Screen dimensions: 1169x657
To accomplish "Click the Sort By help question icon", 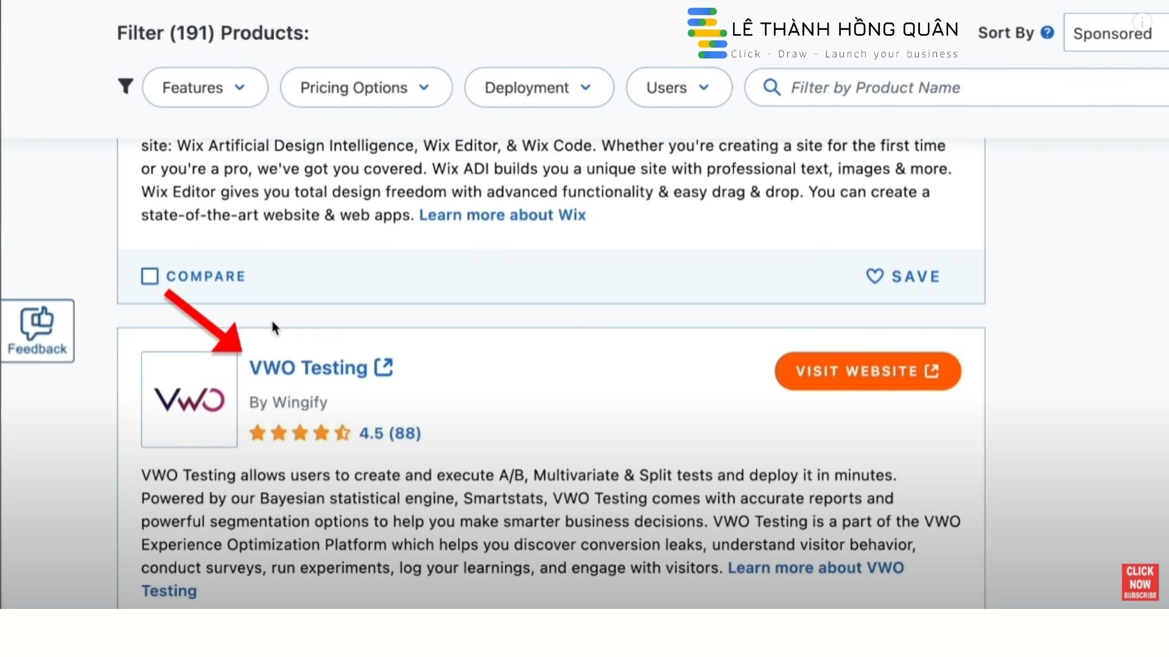I will tap(1047, 33).
